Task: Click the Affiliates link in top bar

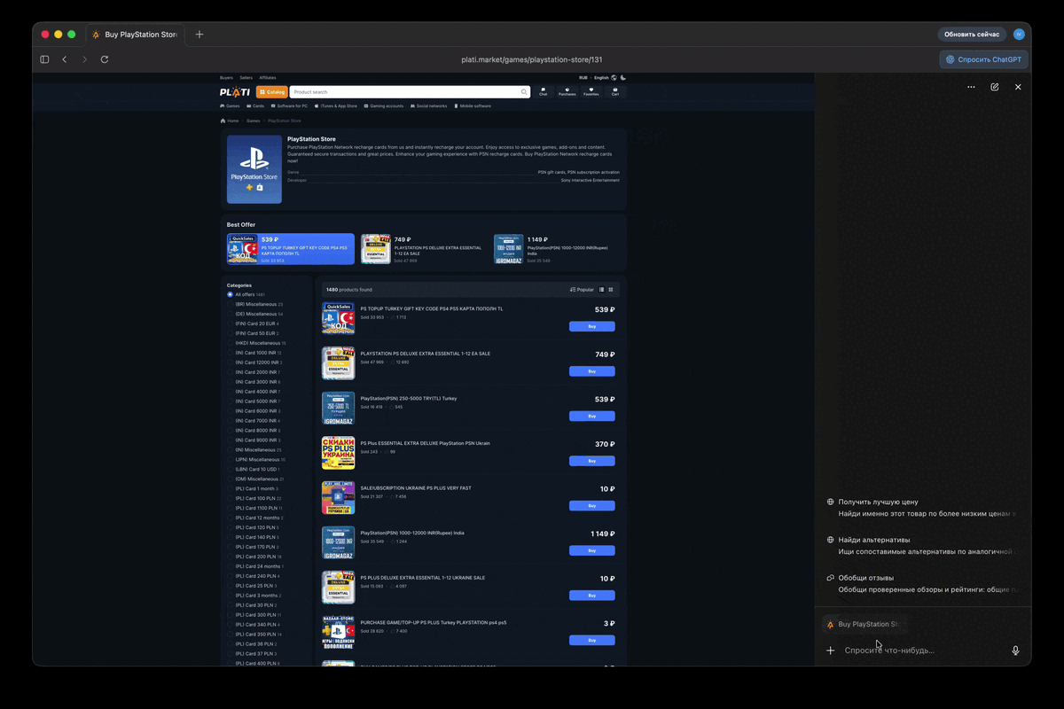Action: [x=268, y=77]
